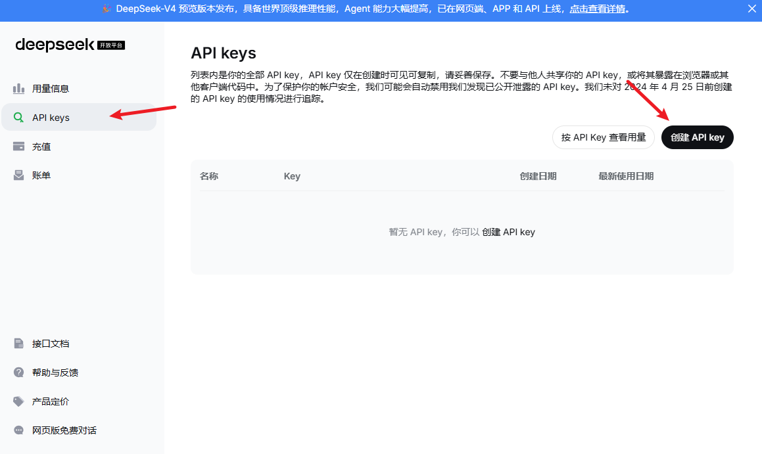Click the API key description paragraph

[461, 87]
